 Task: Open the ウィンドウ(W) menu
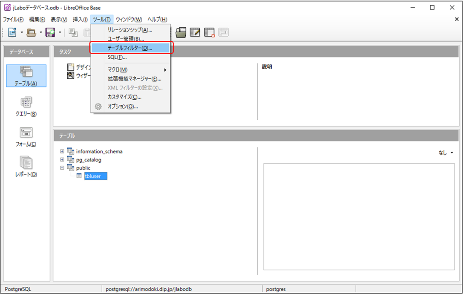coord(129,20)
